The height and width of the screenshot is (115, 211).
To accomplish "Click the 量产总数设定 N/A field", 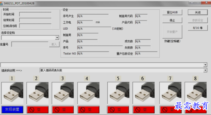I will tap(146, 53).
